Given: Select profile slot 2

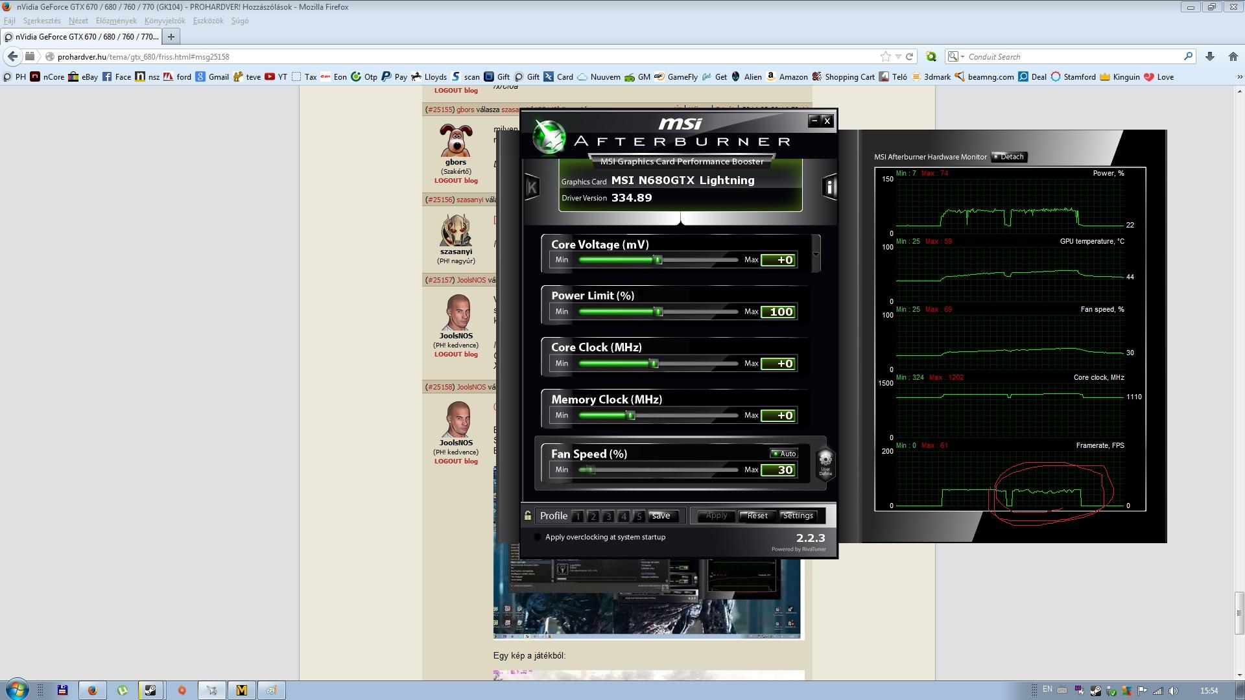Looking at the screenshot, I should [593, 517].
